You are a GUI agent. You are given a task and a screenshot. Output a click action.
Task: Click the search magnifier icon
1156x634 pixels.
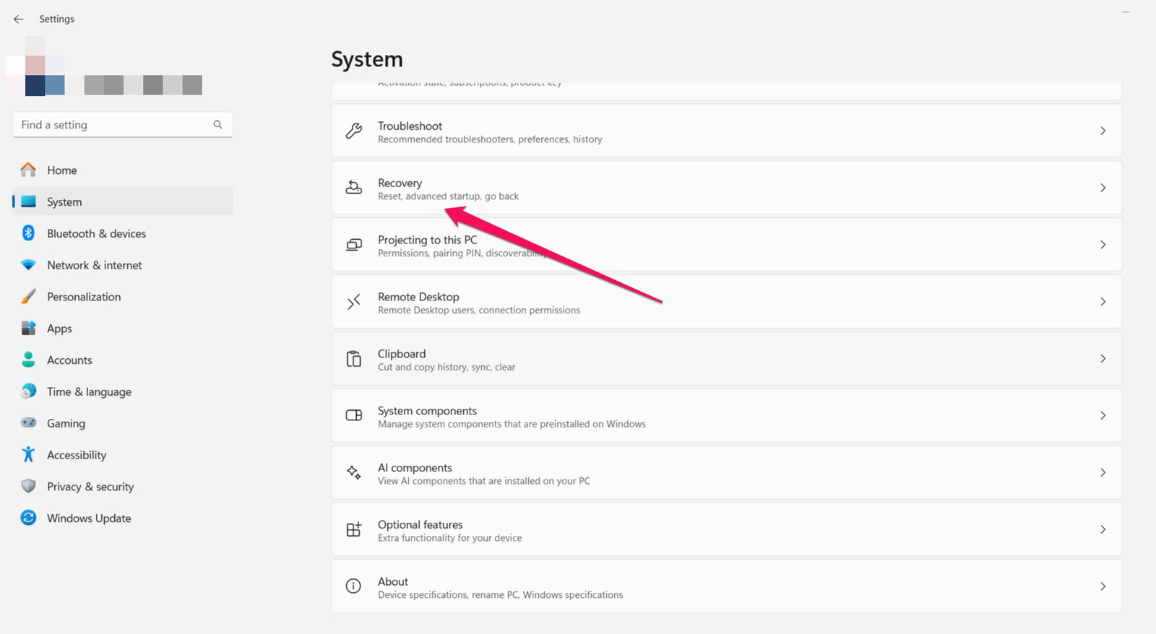[x=217, y=125]
